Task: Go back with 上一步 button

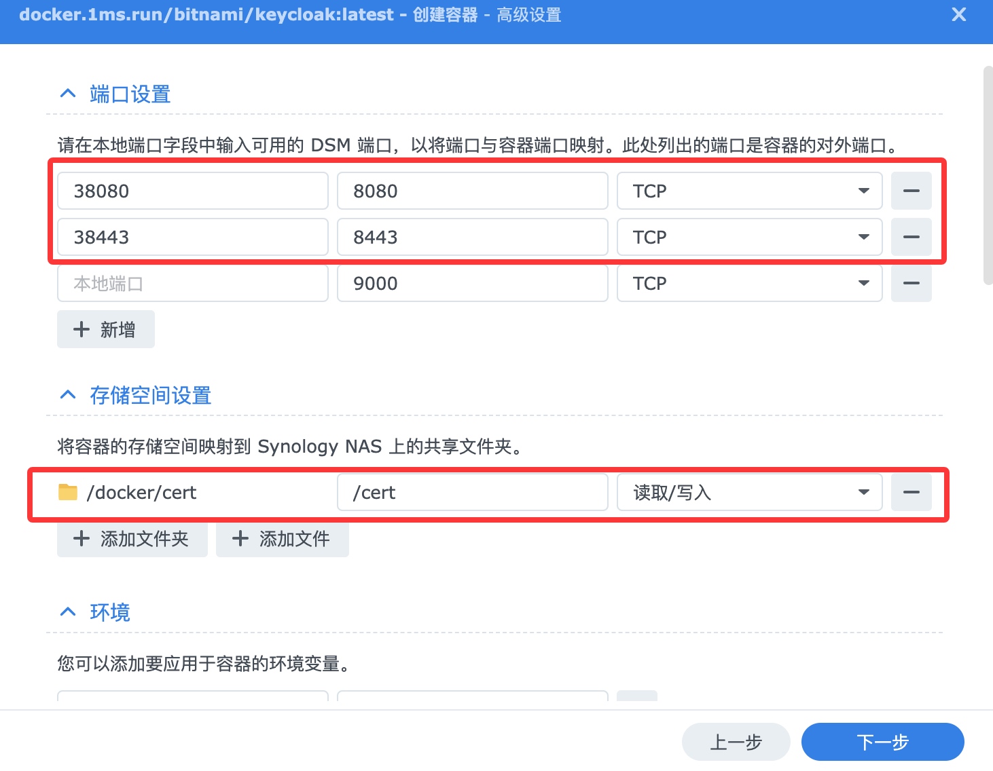Action: [736, 742]
